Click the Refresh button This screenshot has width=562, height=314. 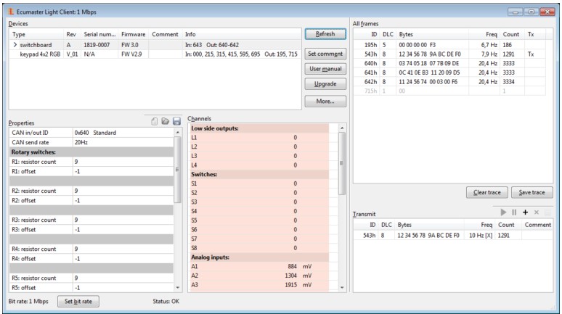pyautogui.click(x=325, y=34)
